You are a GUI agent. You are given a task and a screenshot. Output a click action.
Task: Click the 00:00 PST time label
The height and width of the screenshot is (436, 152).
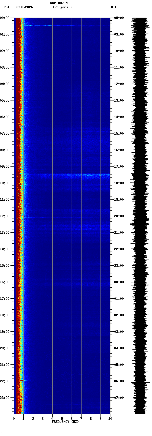(5, 18)
